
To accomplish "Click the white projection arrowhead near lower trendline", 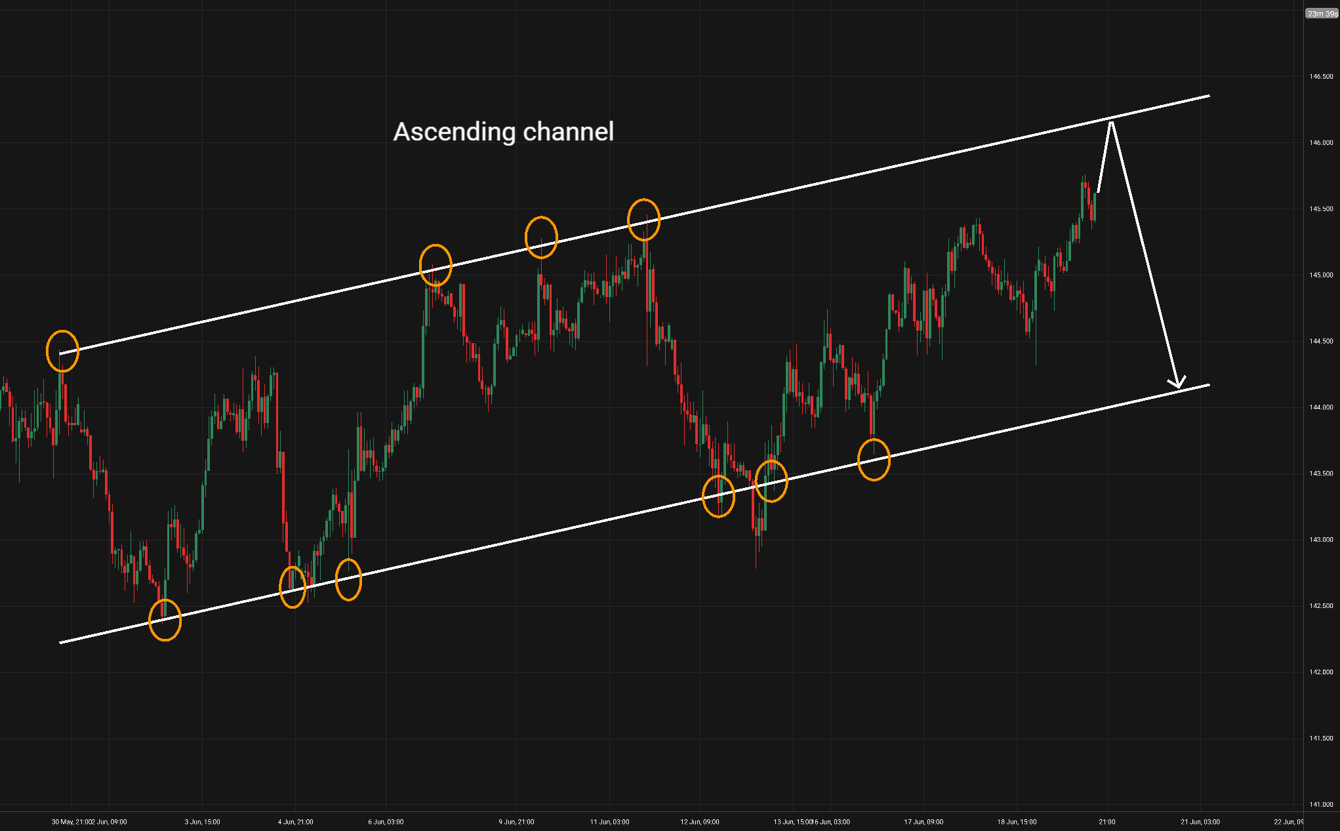I will [x=1177, y=383].
